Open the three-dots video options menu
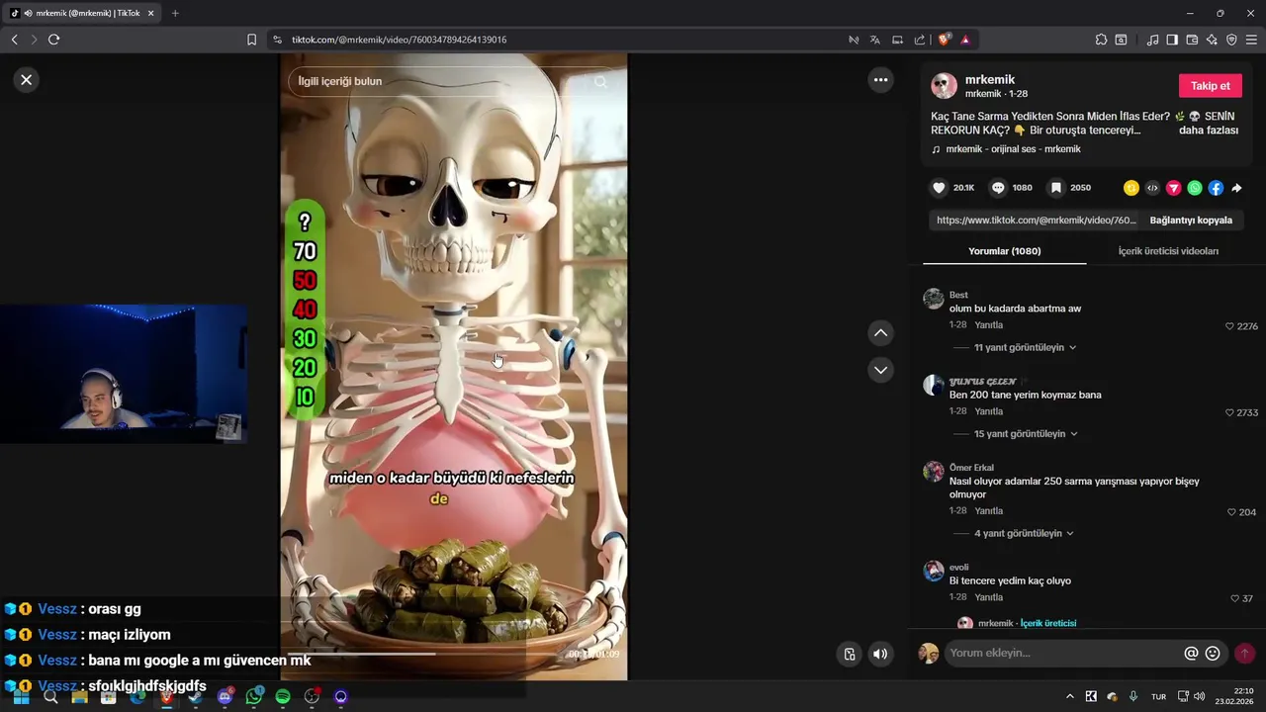The width and height of the screenshot is (1266, 712). pos(880,80)
